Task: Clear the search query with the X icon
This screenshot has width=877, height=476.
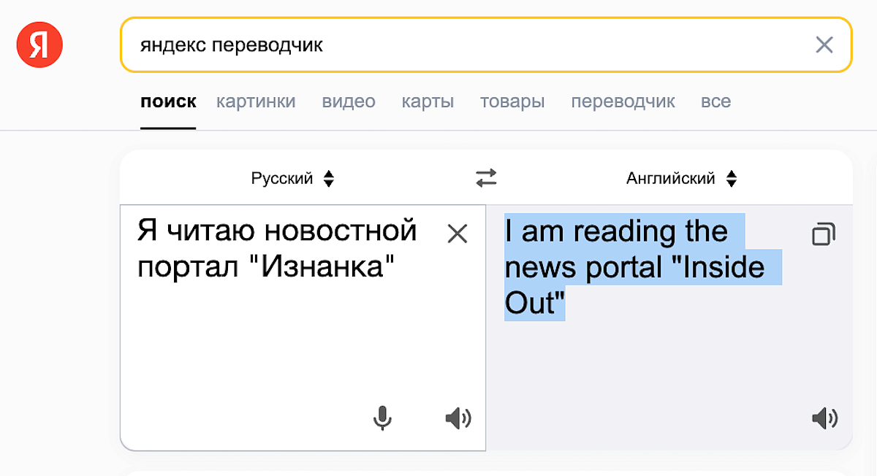Action: tap(824, 45)
